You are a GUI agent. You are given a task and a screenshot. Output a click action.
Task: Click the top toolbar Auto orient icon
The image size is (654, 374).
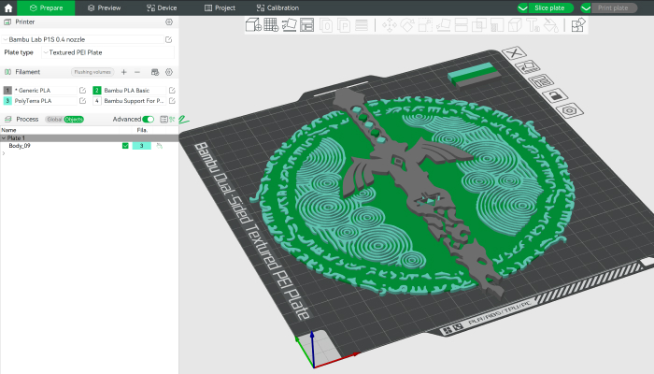tap(289, 25)
